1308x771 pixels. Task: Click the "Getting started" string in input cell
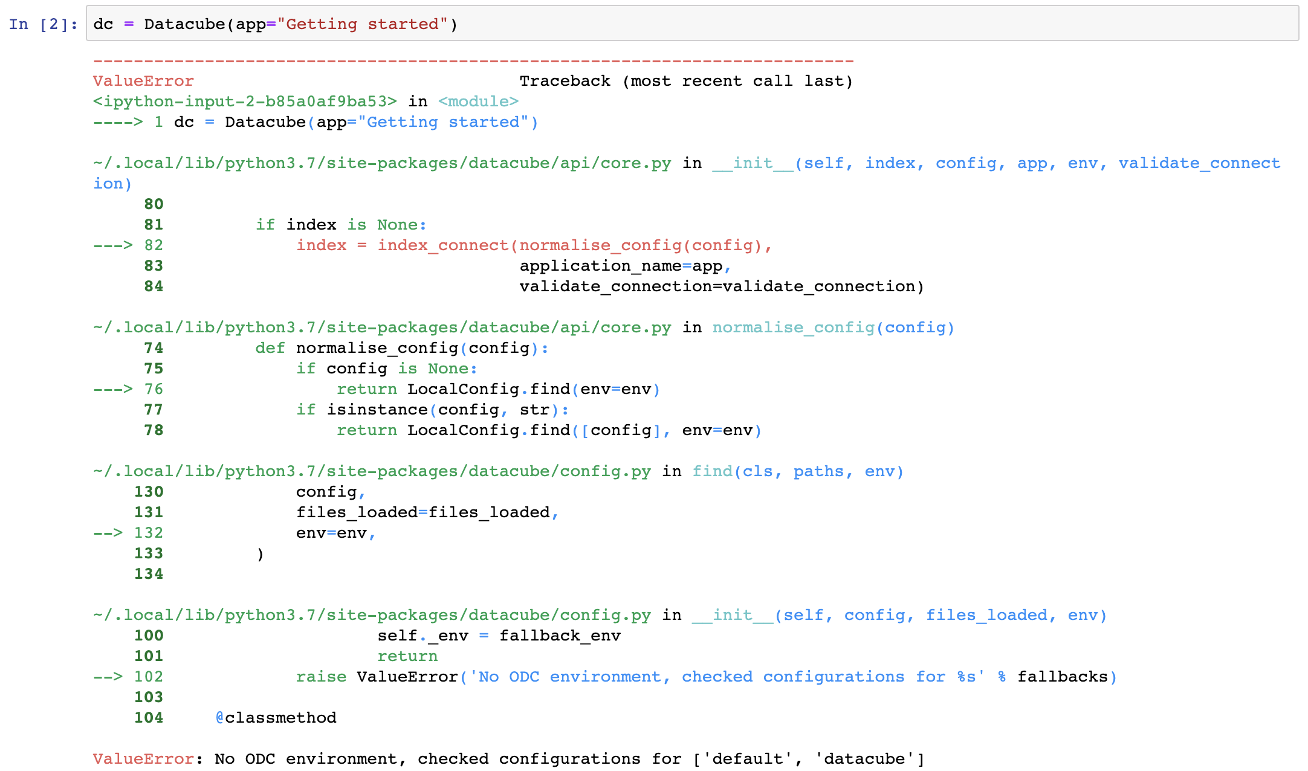[361, 24]
